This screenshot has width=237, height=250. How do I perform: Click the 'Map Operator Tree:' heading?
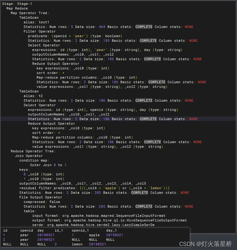tap(30, 13)
